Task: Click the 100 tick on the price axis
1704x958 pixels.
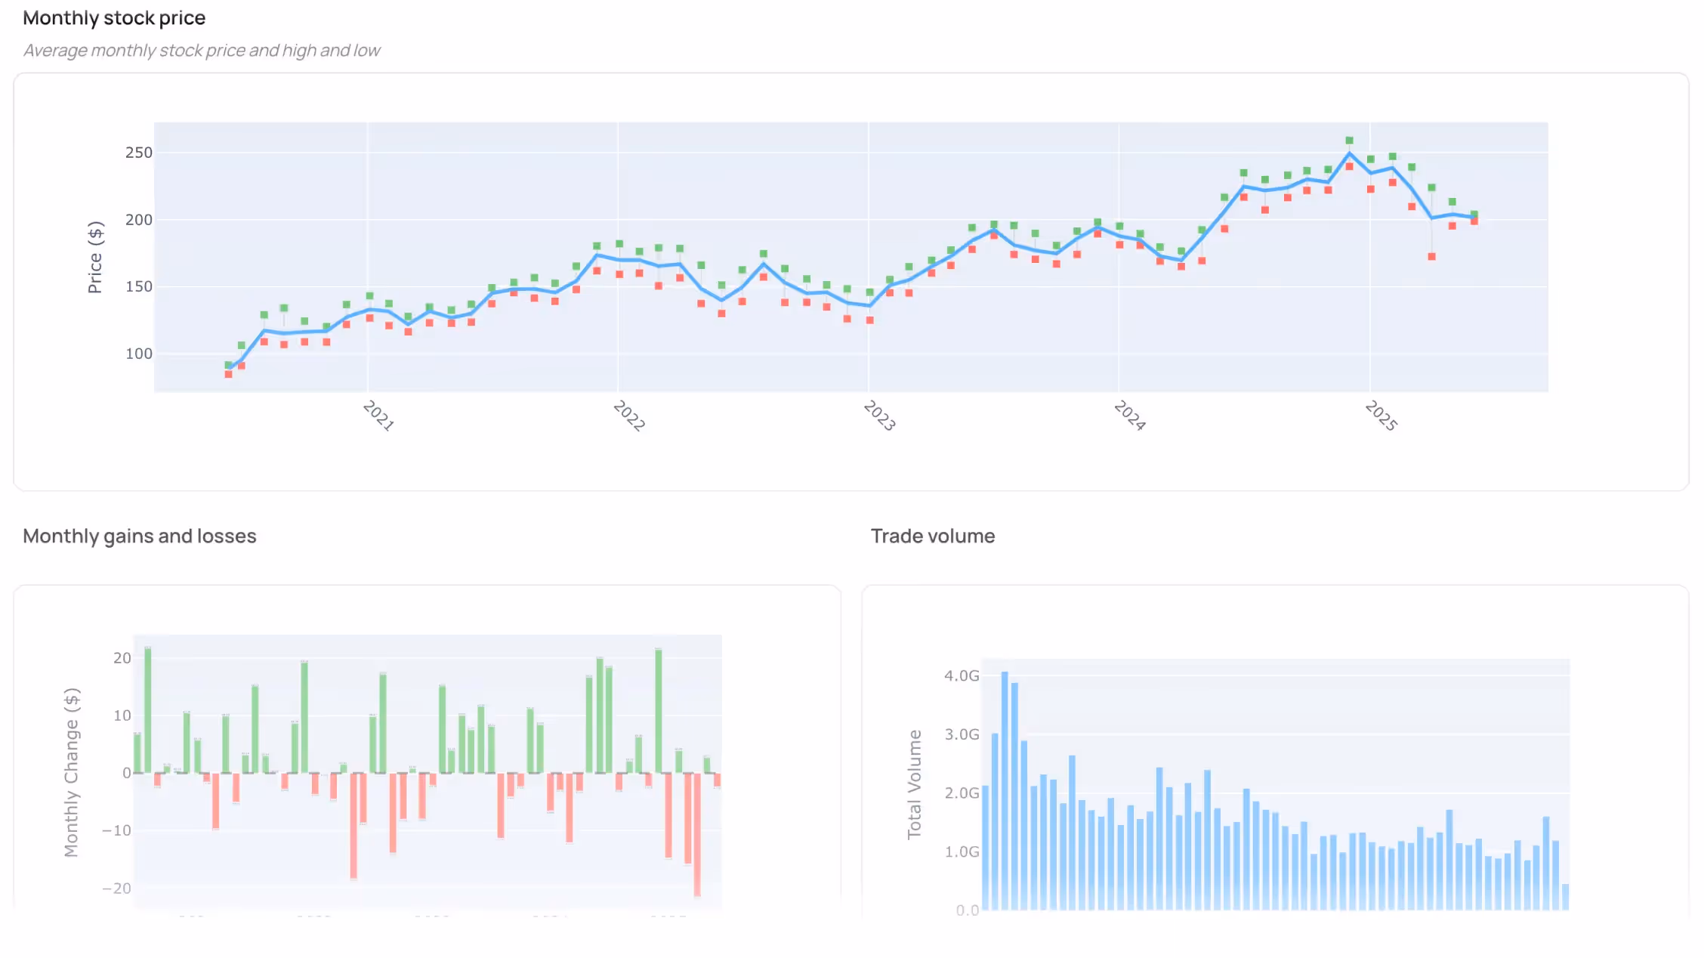Action: click(139, 354)
